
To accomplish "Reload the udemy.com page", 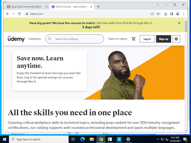I will [19, 14].
